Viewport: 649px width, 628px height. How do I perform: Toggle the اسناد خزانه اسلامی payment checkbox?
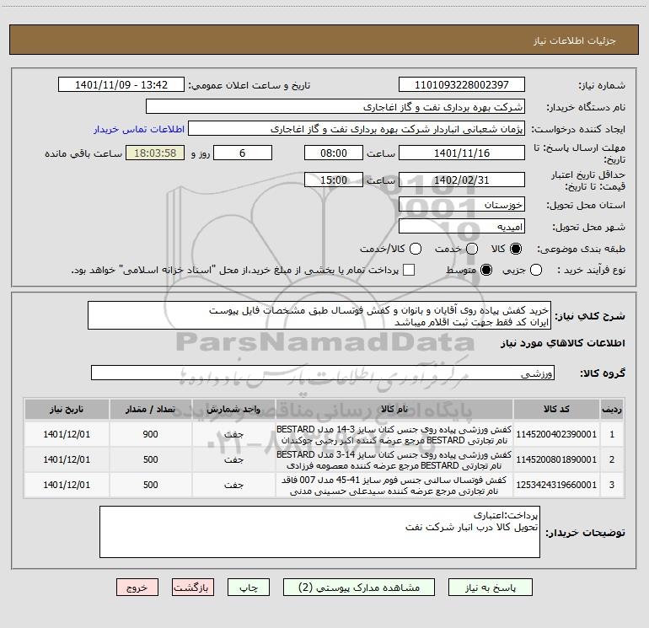pos(409,270)
